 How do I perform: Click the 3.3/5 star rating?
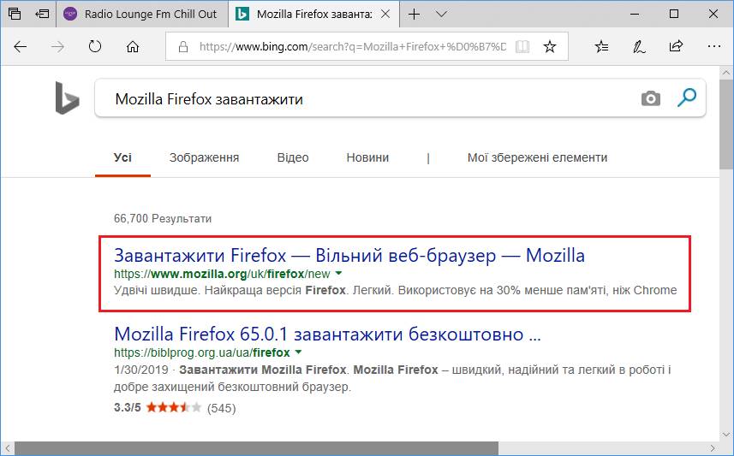pos(175,407)
